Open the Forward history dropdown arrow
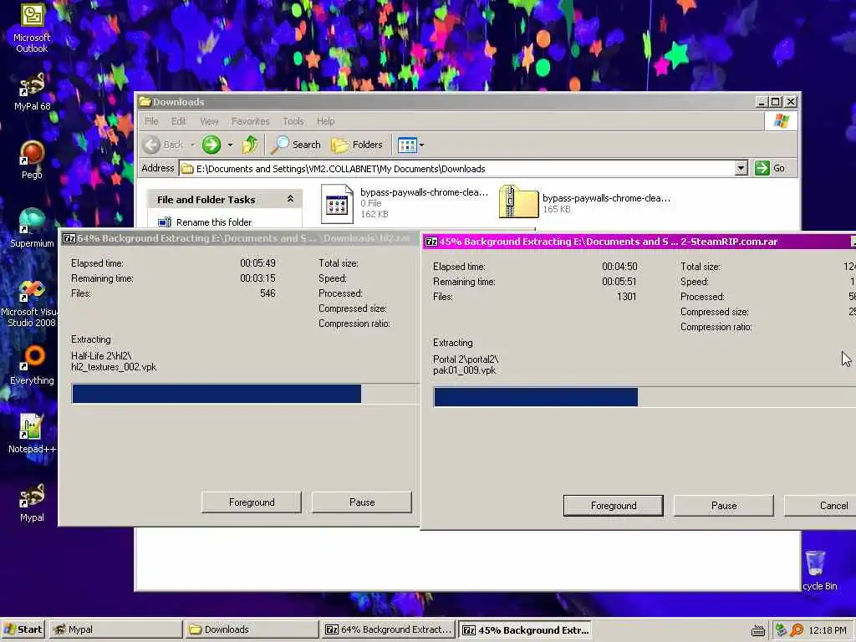The width and height of the screenshot is (856, 642). [x=230, y=145]
